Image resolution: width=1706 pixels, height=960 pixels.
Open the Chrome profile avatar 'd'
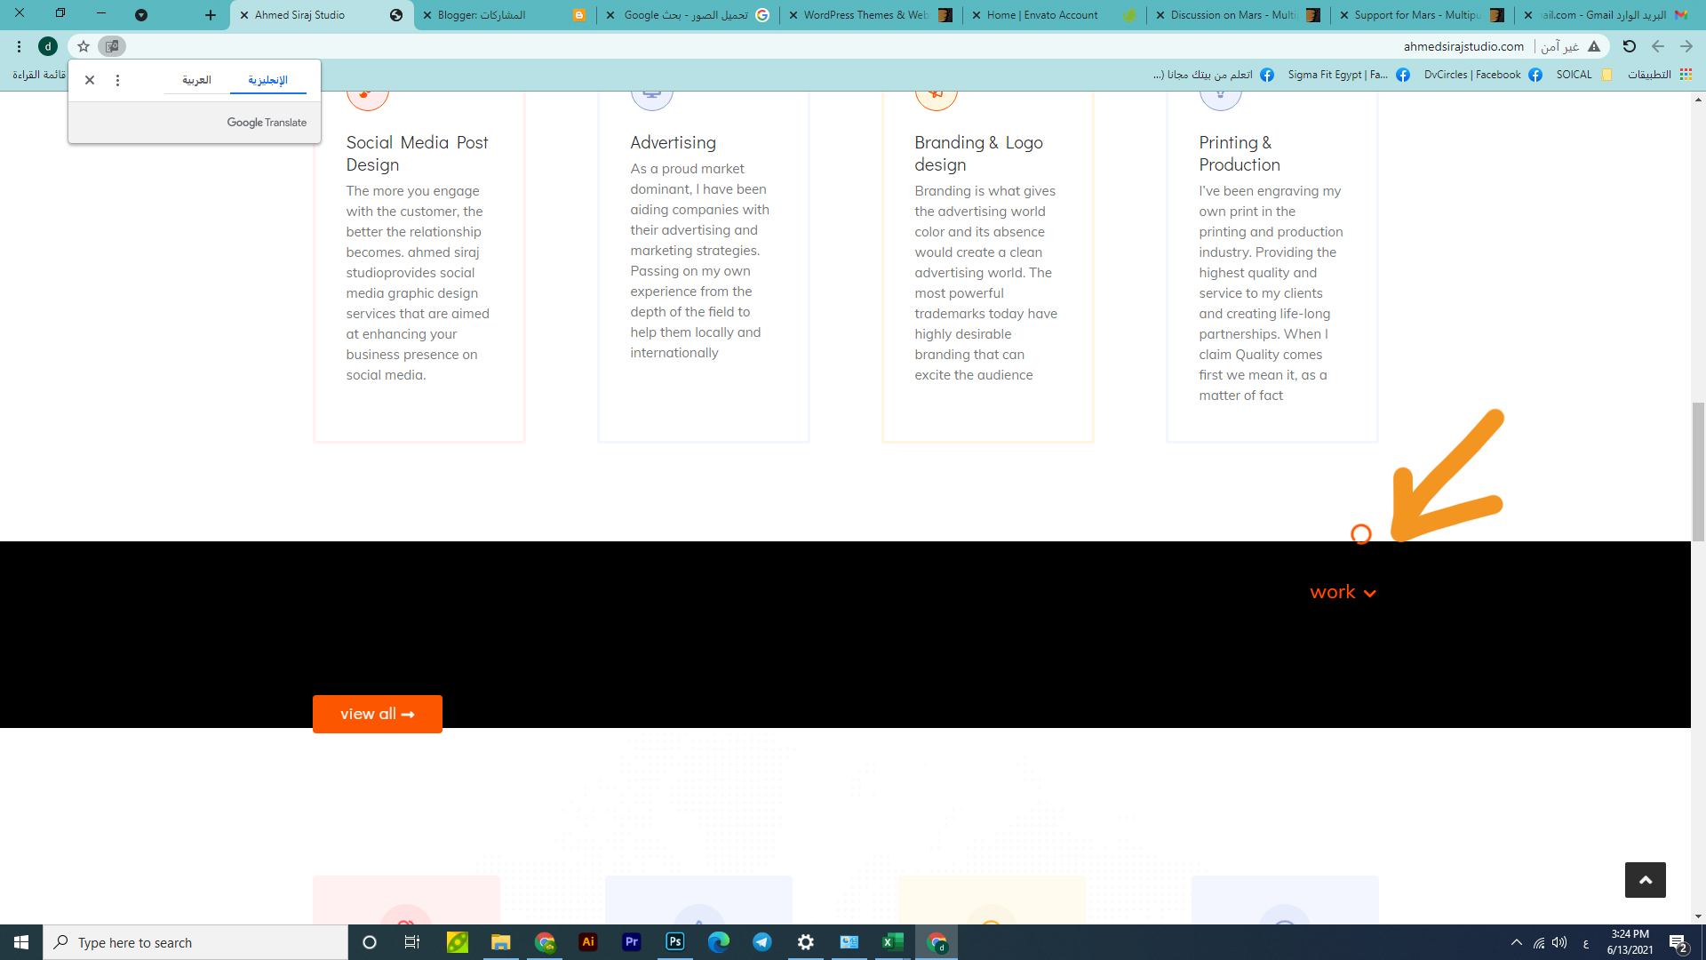48,46
